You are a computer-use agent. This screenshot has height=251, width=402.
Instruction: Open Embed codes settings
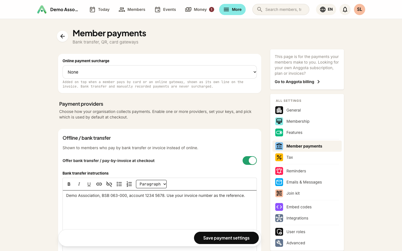coord(307,207)
